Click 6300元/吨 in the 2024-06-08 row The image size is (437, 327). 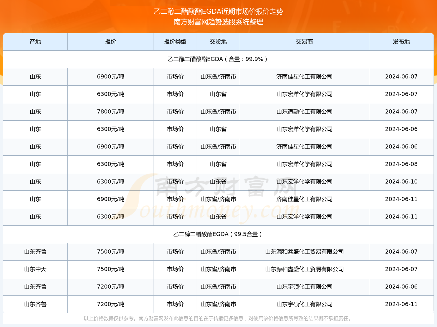(110, 164)
